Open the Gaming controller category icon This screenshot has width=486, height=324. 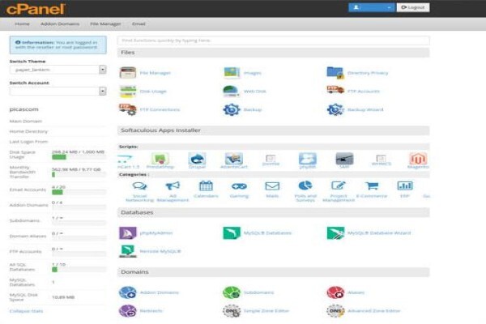tap(239, 186)
